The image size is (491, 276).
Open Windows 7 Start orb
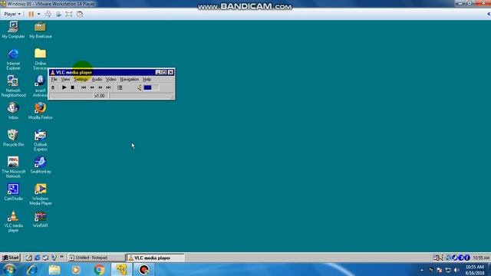[x=9, y=269]
